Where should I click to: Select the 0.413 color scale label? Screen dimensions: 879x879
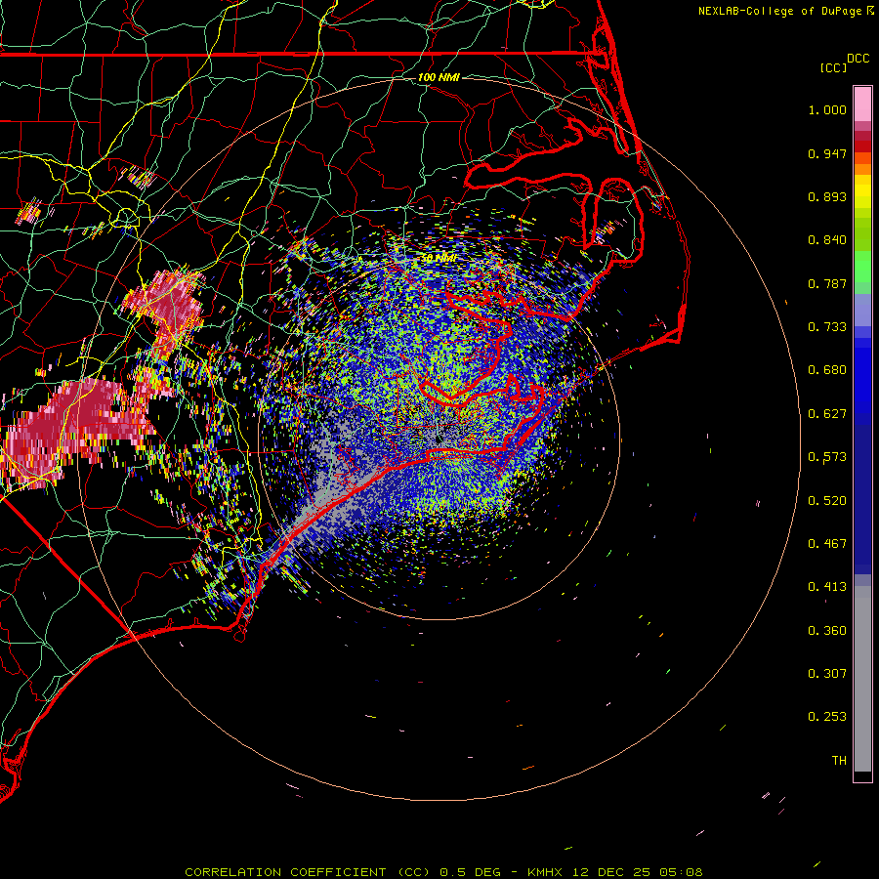tap(827, 587)
